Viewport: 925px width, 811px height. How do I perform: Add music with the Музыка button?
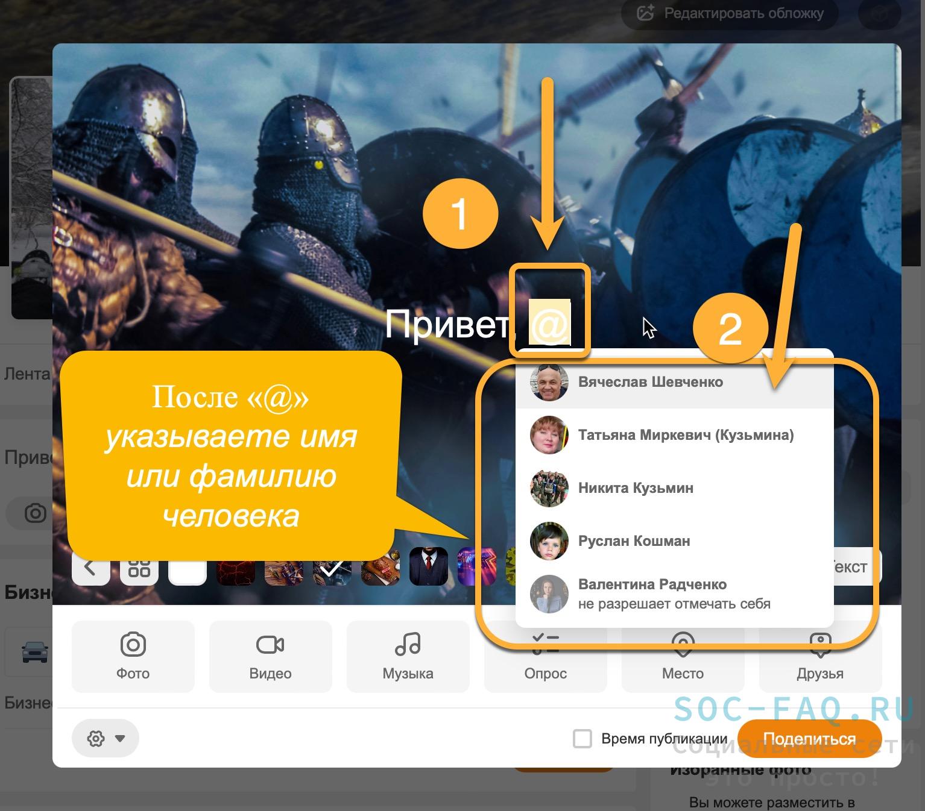coord(408,656)
